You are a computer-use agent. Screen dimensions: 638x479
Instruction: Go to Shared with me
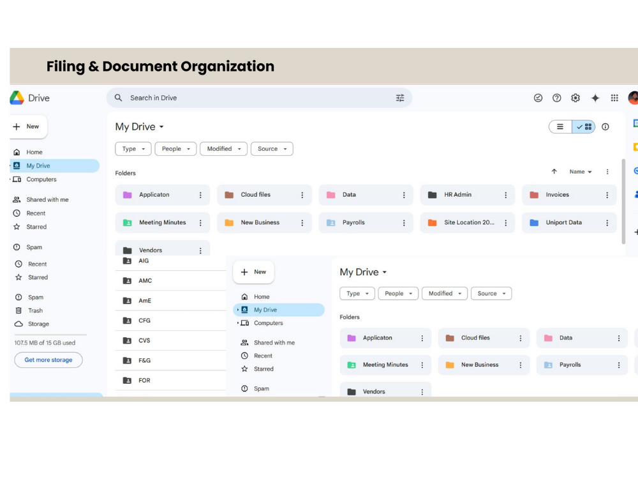tap(47, 199)
